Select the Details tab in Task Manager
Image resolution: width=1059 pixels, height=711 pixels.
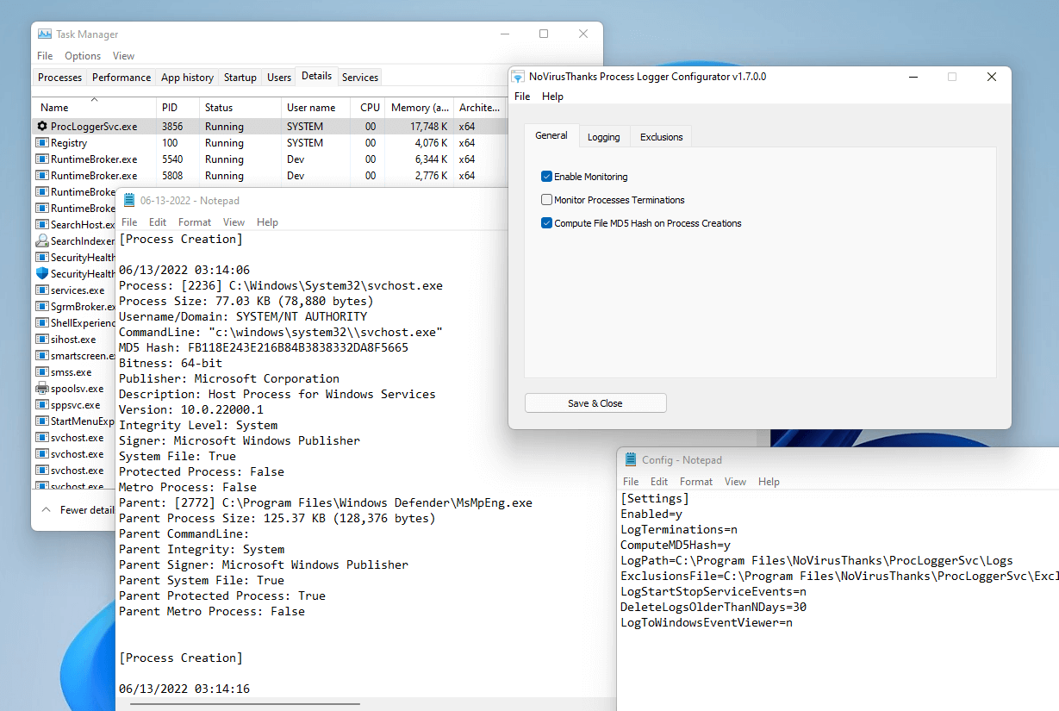316,76
